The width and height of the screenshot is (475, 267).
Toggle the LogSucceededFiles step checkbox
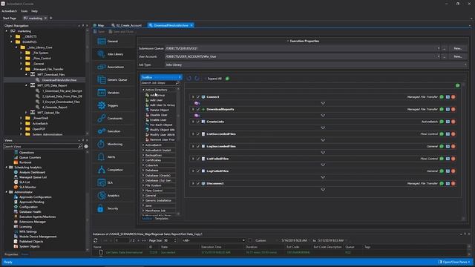[198, 146]
